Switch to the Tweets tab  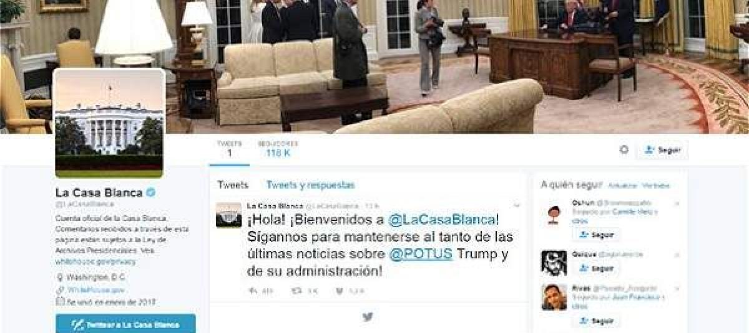[x=233, y=185]
